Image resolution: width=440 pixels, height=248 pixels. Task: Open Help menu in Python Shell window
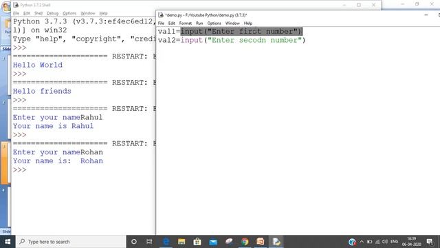pyautogui.click(x=103, y=13)
